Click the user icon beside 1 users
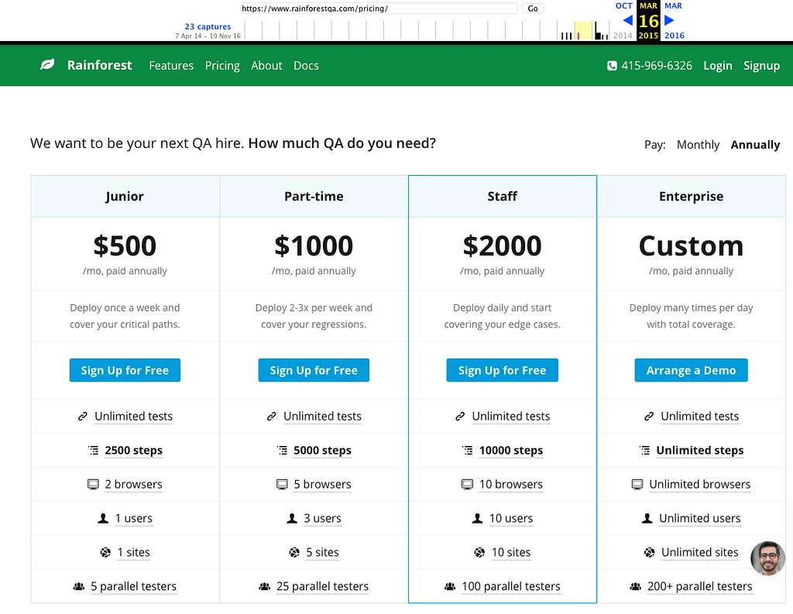The height and width of the screenshot is (614, 793). 103,519
